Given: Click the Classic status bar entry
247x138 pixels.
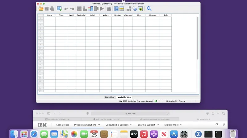Looking at the screenshot, I should [182, 101].
